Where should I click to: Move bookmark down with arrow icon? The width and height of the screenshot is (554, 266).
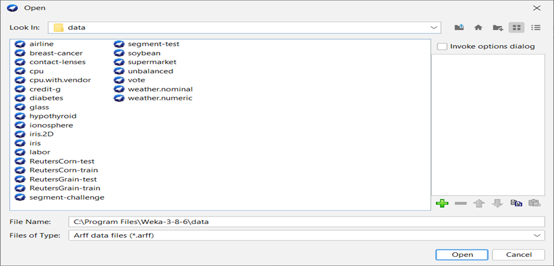497,203
